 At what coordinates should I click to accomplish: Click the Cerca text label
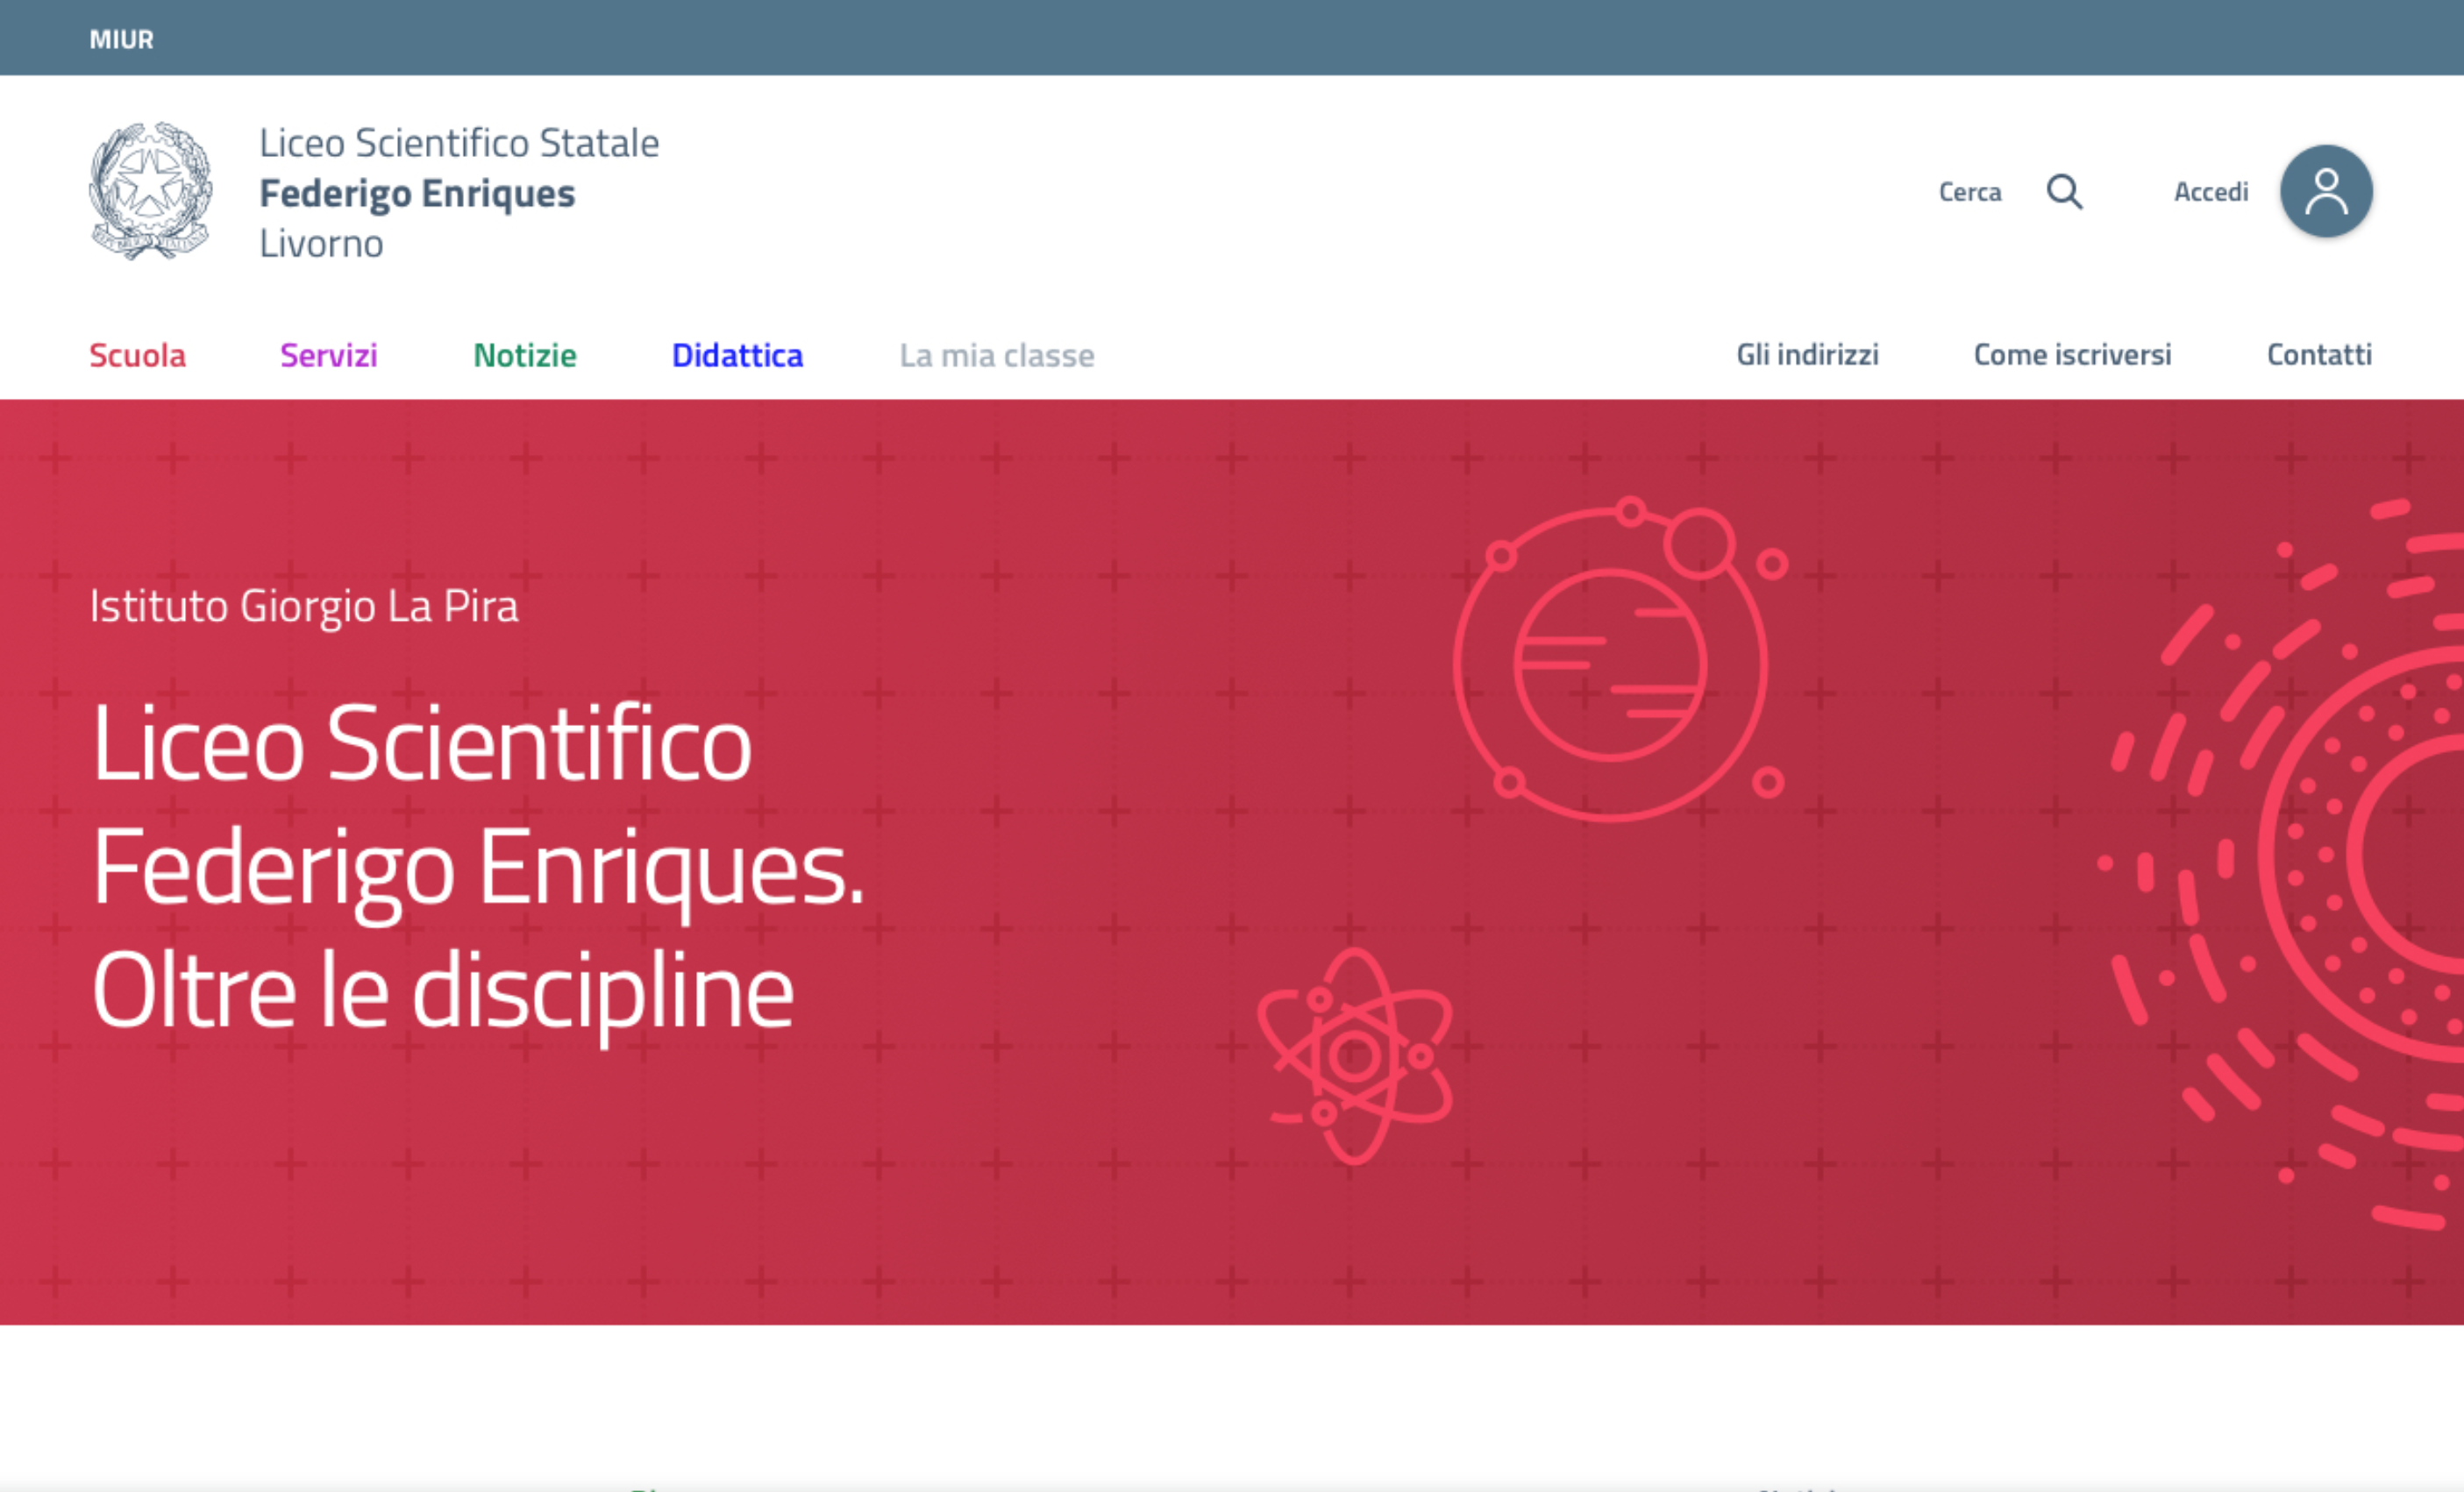point(1969,191)
